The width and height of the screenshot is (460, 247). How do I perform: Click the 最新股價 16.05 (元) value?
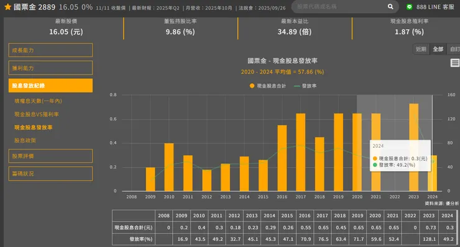click(66, 32)
